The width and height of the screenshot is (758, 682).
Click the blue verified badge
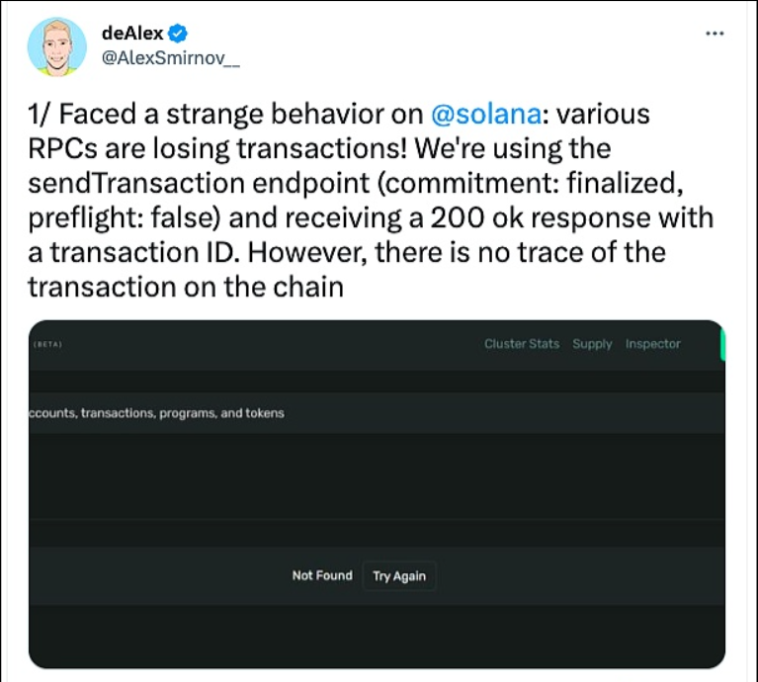point(177,33)
